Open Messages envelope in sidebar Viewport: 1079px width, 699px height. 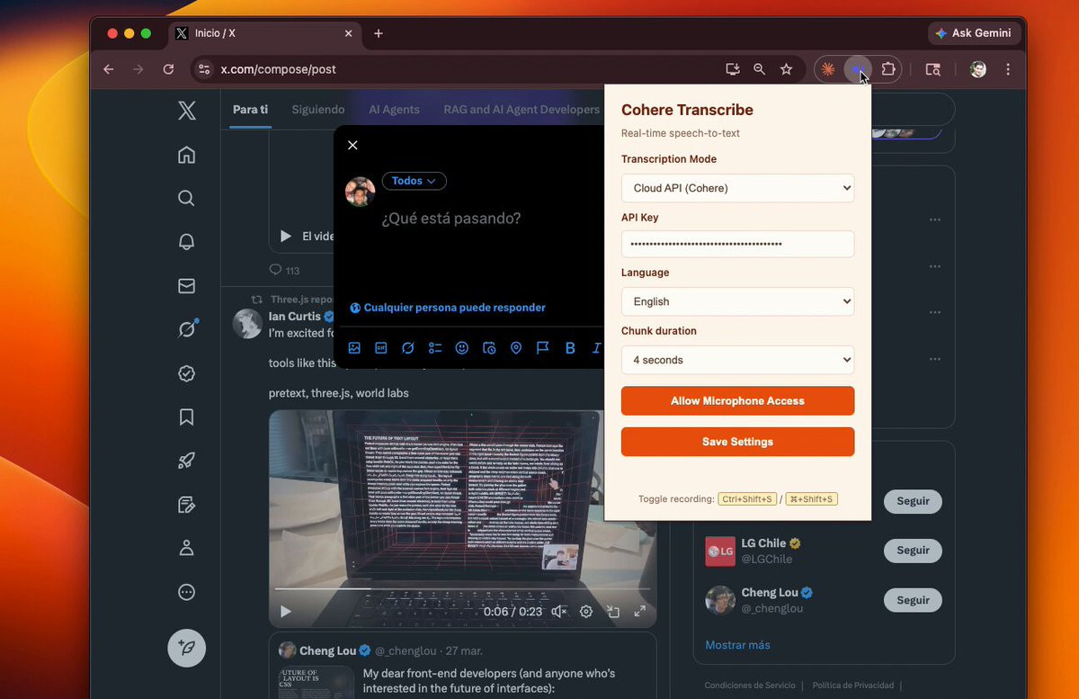(186, 286)
